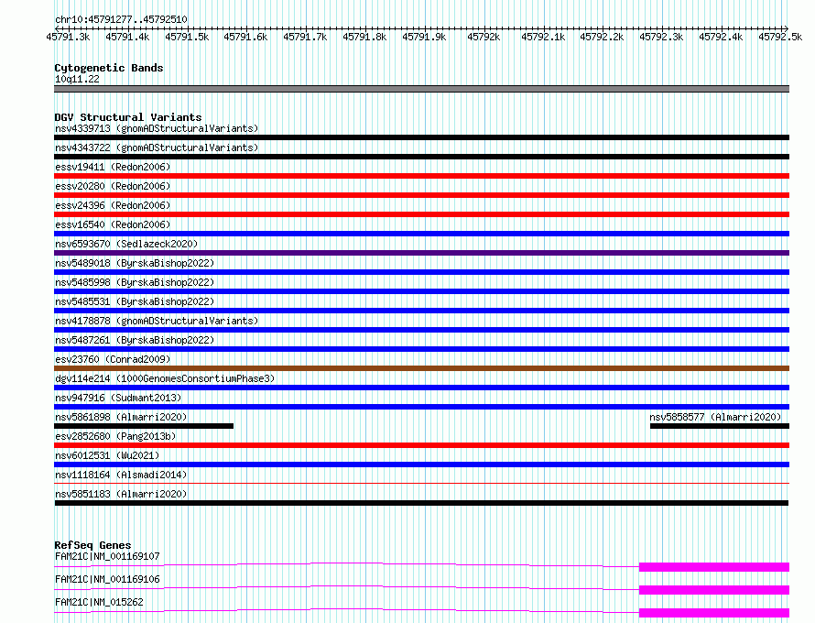Click the black bar under nsv5851183
This screenshot has height=623, width=815.
pyautogui.click(x=421, y=503)
